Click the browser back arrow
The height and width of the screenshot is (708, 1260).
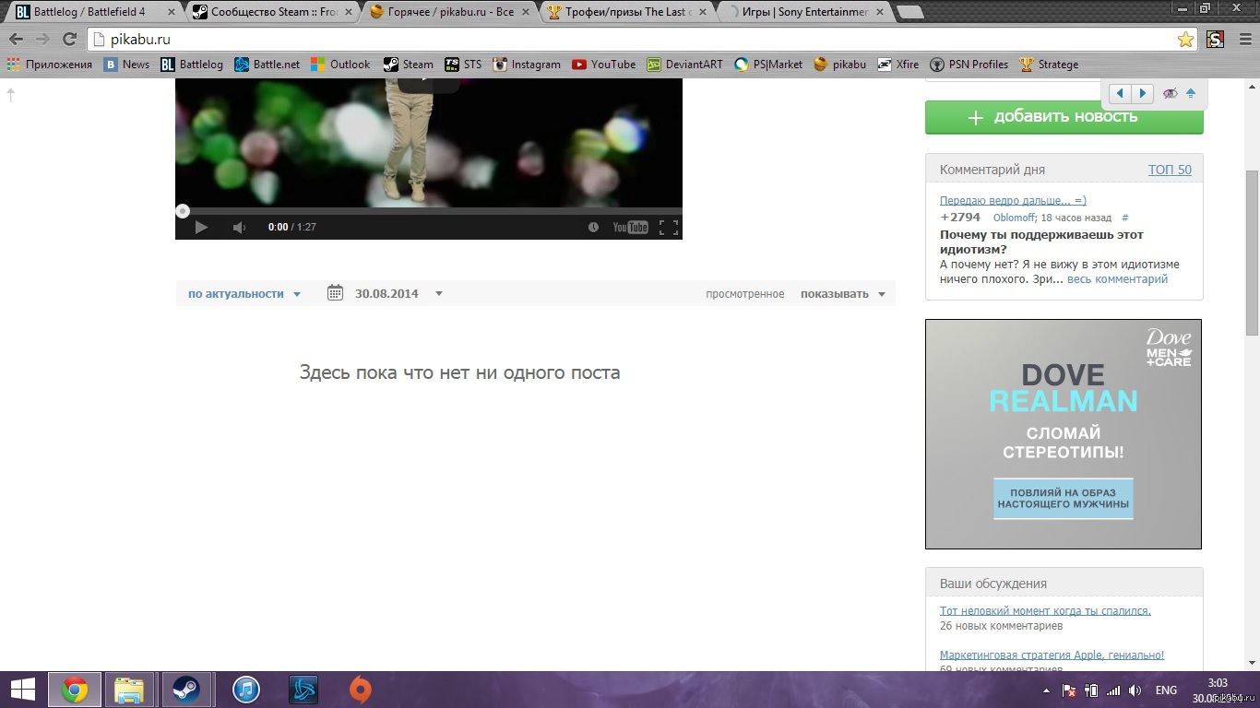click(16, 40)
